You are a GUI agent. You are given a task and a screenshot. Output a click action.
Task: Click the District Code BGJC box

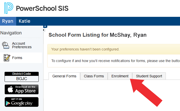click(x=21, y=77)
